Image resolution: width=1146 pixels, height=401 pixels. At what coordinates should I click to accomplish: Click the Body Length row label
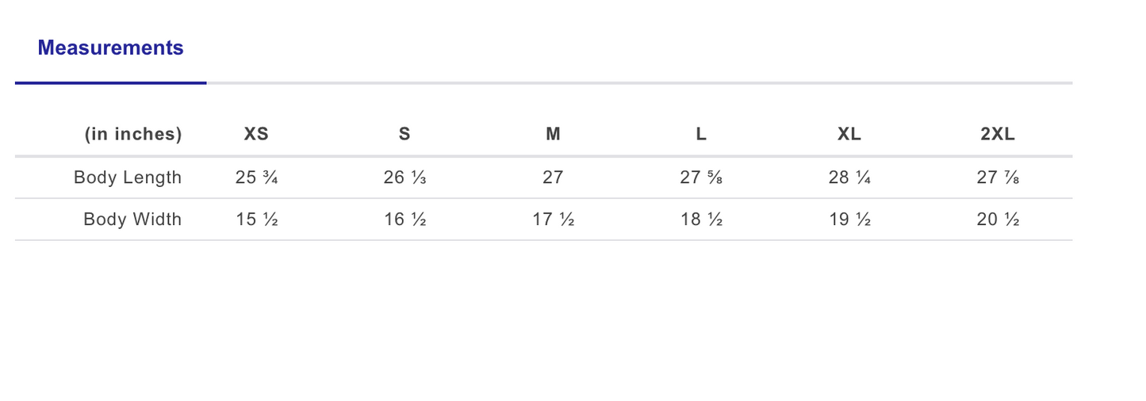pyautogui.click(x=128, y=178)
